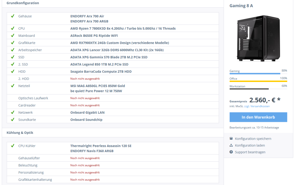Click the green checkmark next to Netzteil

pos(12,86)
